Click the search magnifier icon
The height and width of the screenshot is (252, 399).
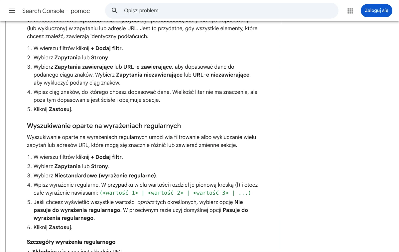(x=115, y=11)
